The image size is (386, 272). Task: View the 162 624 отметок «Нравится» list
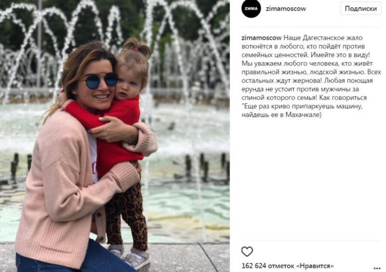tap(288, 266)
